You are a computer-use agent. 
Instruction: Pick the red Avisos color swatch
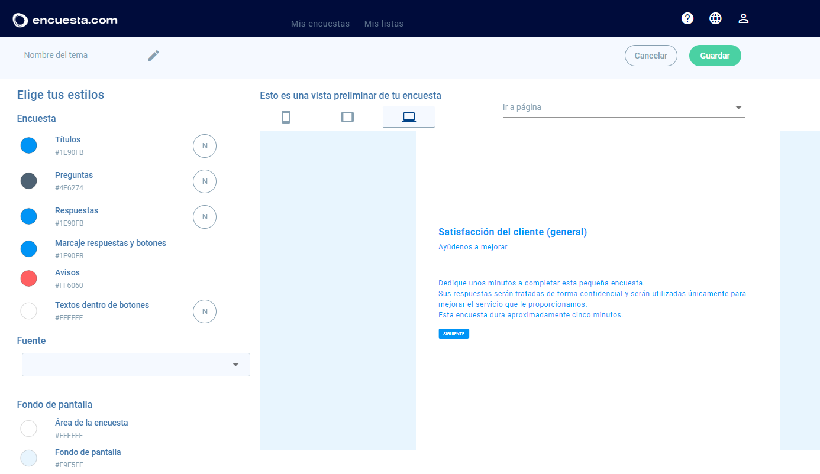[x=28, y=278]
